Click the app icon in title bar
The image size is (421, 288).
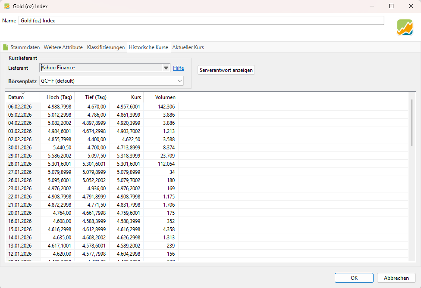click(x=7, y=6)
